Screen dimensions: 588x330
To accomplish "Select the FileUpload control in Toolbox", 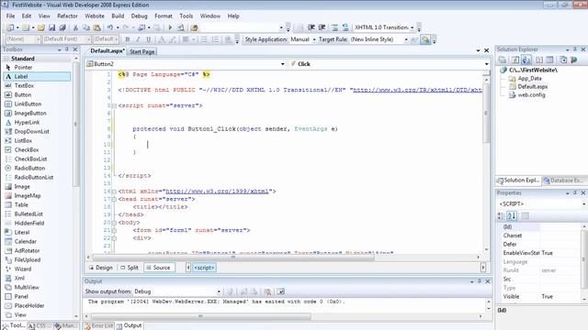I will (27, 259).
